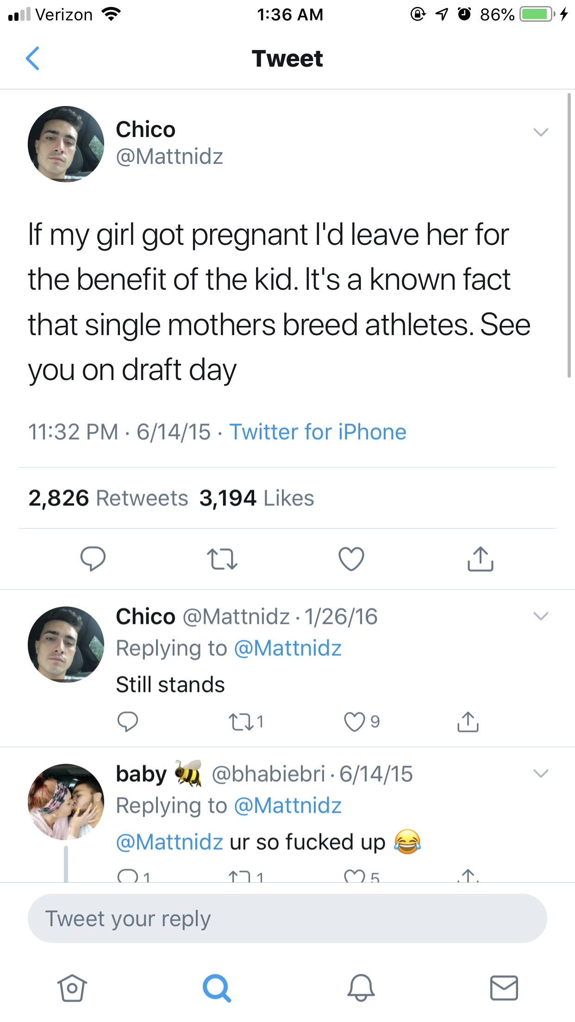Open the Twitter for iPhone link
Image resolution: width=575 pixels, height=1022 pixels.
coord(318,432)
